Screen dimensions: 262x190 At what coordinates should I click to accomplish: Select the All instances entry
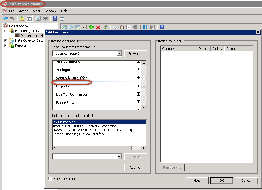(99, 122)
